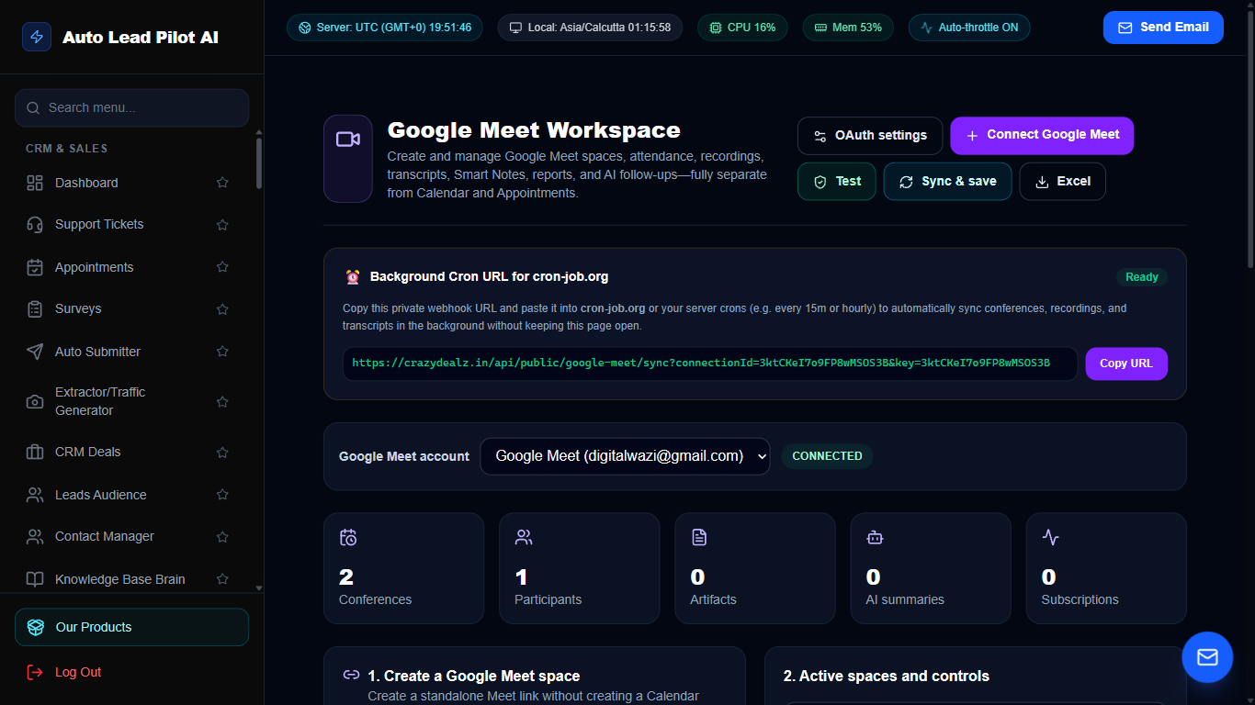
Task: Open OAuth settings
Action: pyautogui.click(x=870, y=136)
